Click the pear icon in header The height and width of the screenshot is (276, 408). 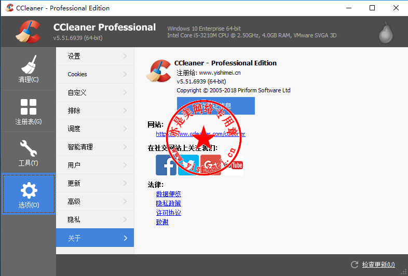pos(386,33)
